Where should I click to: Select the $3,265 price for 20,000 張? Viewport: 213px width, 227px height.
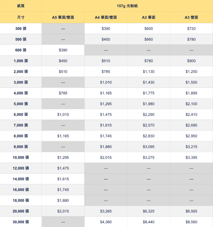click(106, 211)
